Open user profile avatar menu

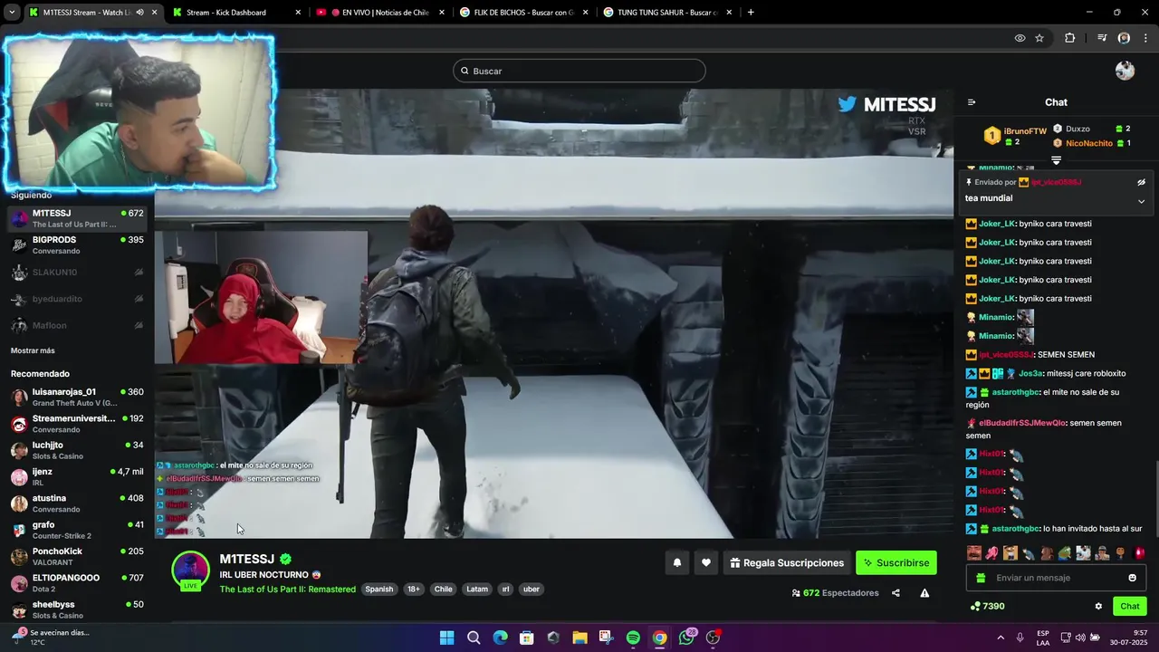pyautogui.click(x=1125, y=71)
